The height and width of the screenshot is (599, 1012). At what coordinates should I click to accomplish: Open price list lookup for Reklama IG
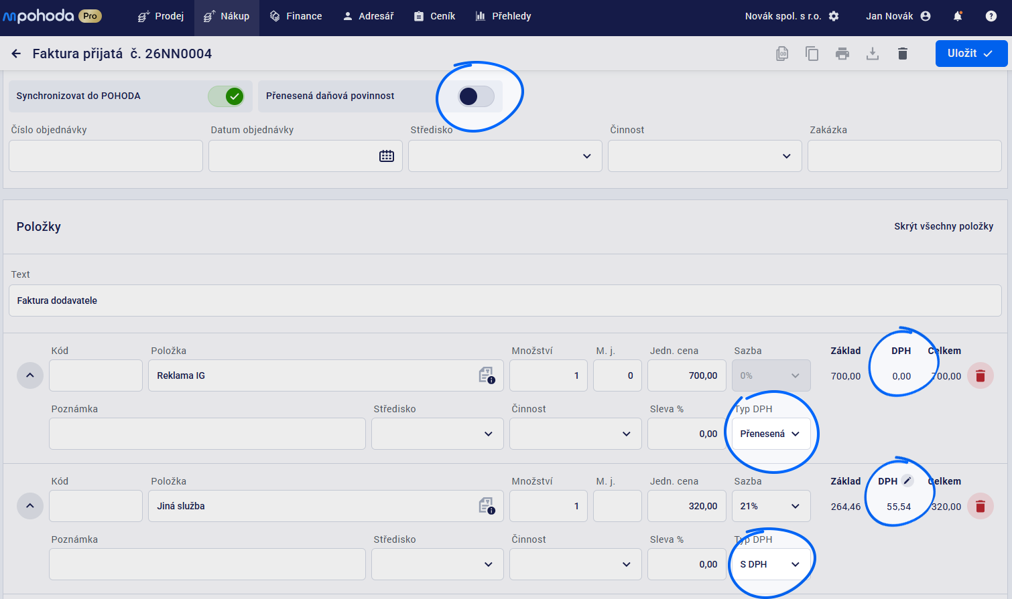coord(487,375)
